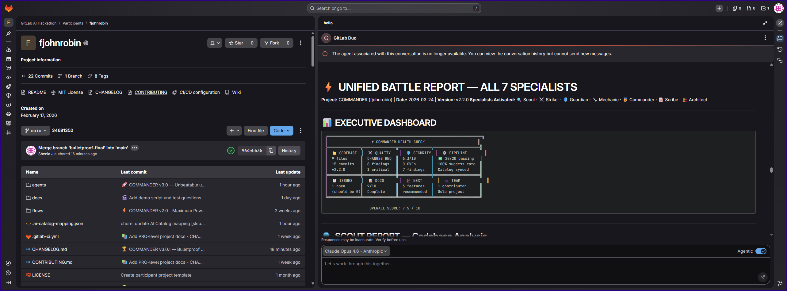The height and width of the screenshot is (291, 787).
Task: Open the Code sidebar icon
Action: coord(9,77)
